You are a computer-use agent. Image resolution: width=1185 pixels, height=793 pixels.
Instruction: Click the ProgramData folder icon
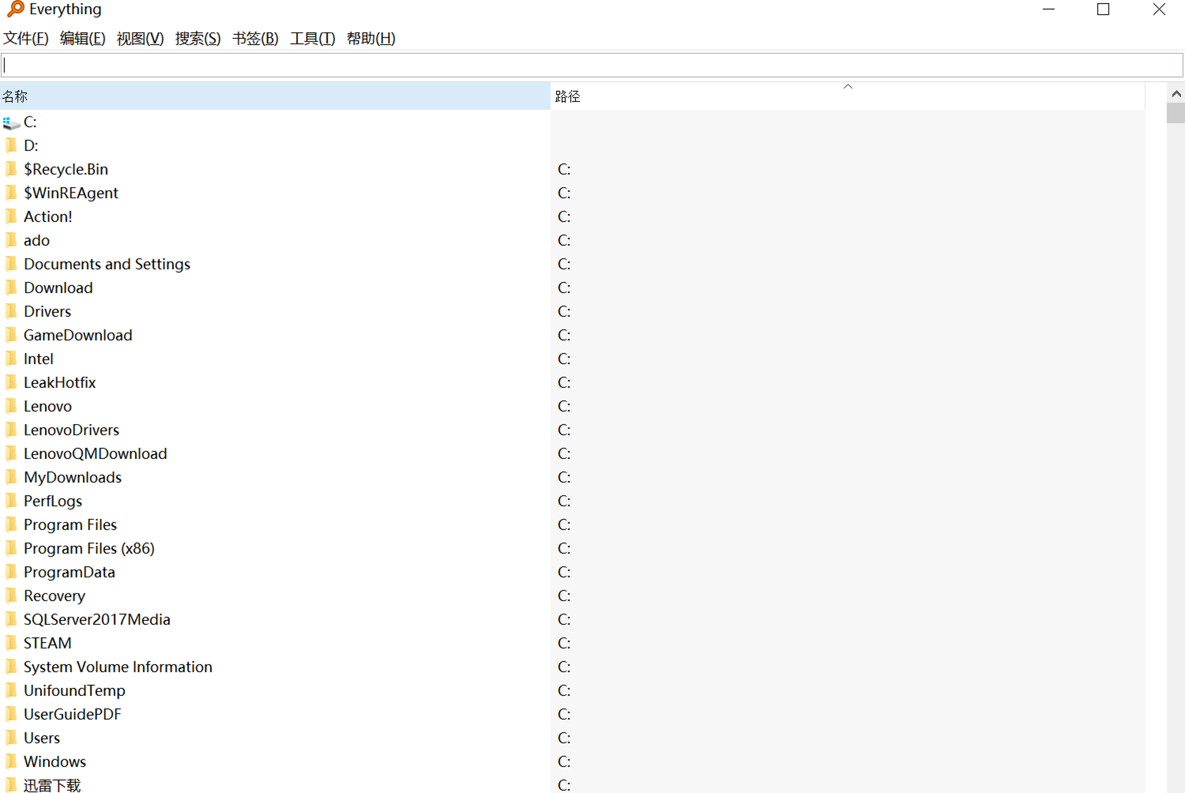pos(11,572)
